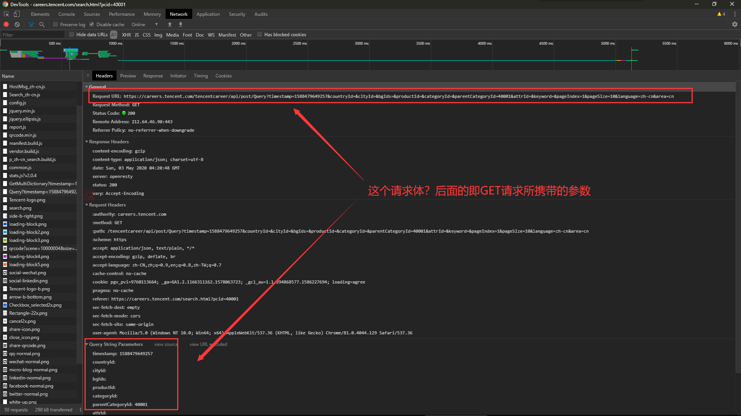Image resolution: width=741 pixels, height=416 pixels.
Task: Collapse the General section
Action: (87, 87)
